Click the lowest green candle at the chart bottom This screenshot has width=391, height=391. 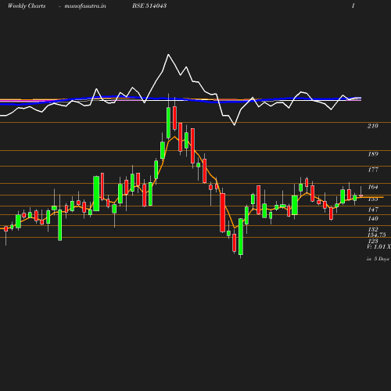click(241, 237)
